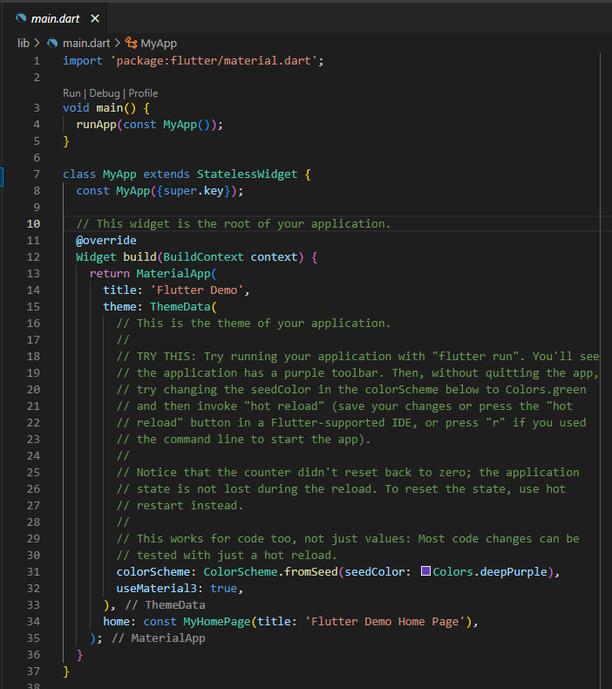Click 'void main()' on line 3

(99, 107)
